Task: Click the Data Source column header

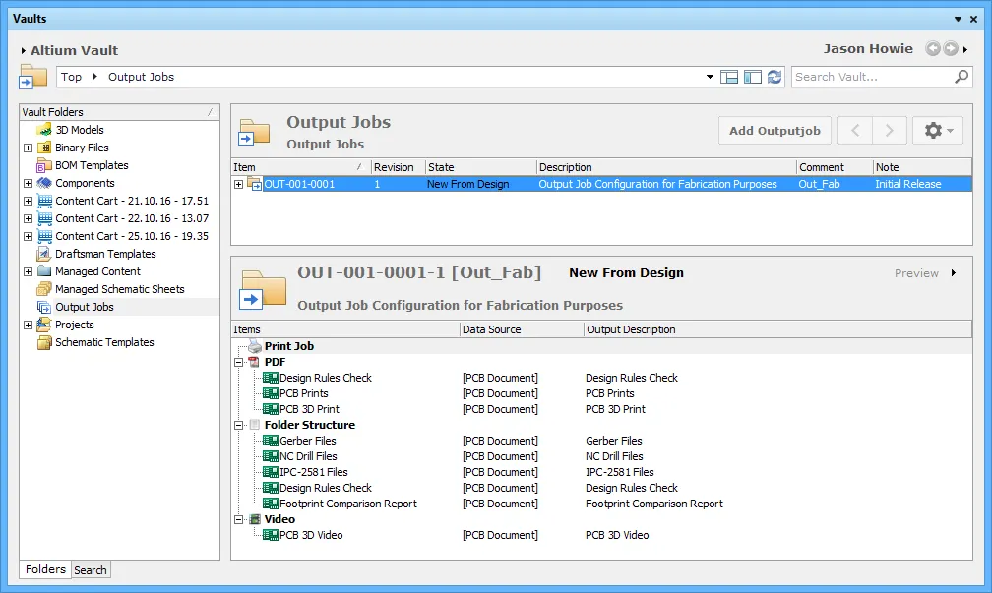Action: [522, 329]
